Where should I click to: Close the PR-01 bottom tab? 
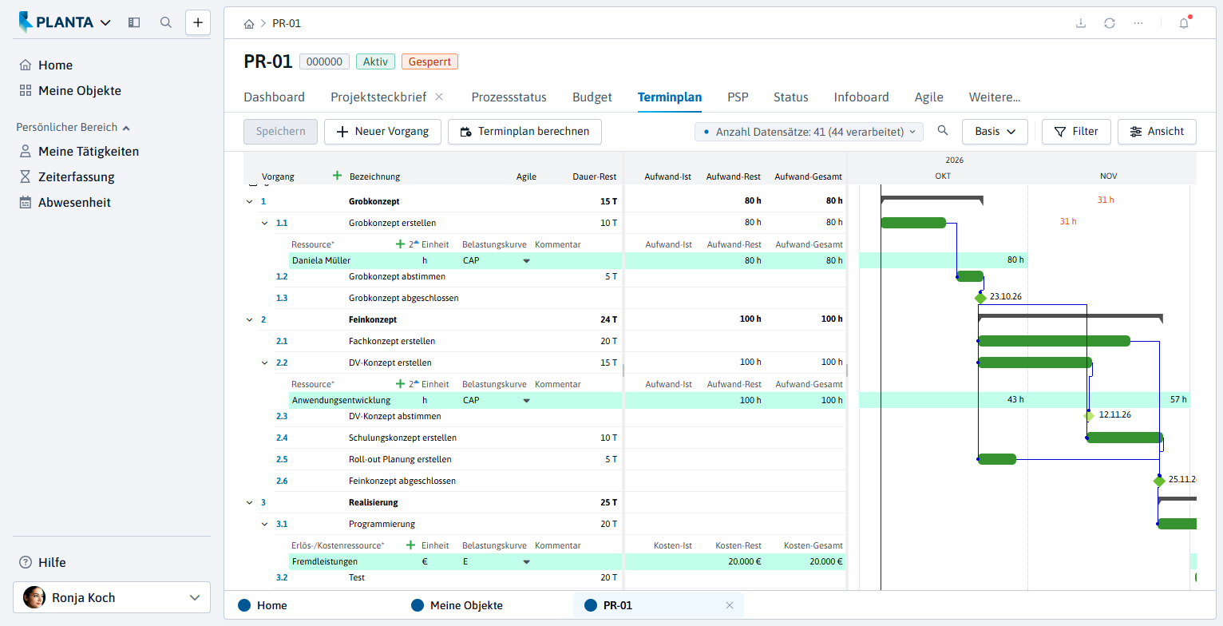[x=729, y=605]
